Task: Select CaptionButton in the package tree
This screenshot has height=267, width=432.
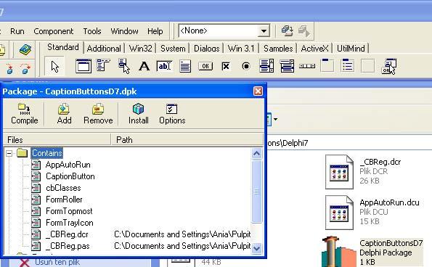Action: 70,176
